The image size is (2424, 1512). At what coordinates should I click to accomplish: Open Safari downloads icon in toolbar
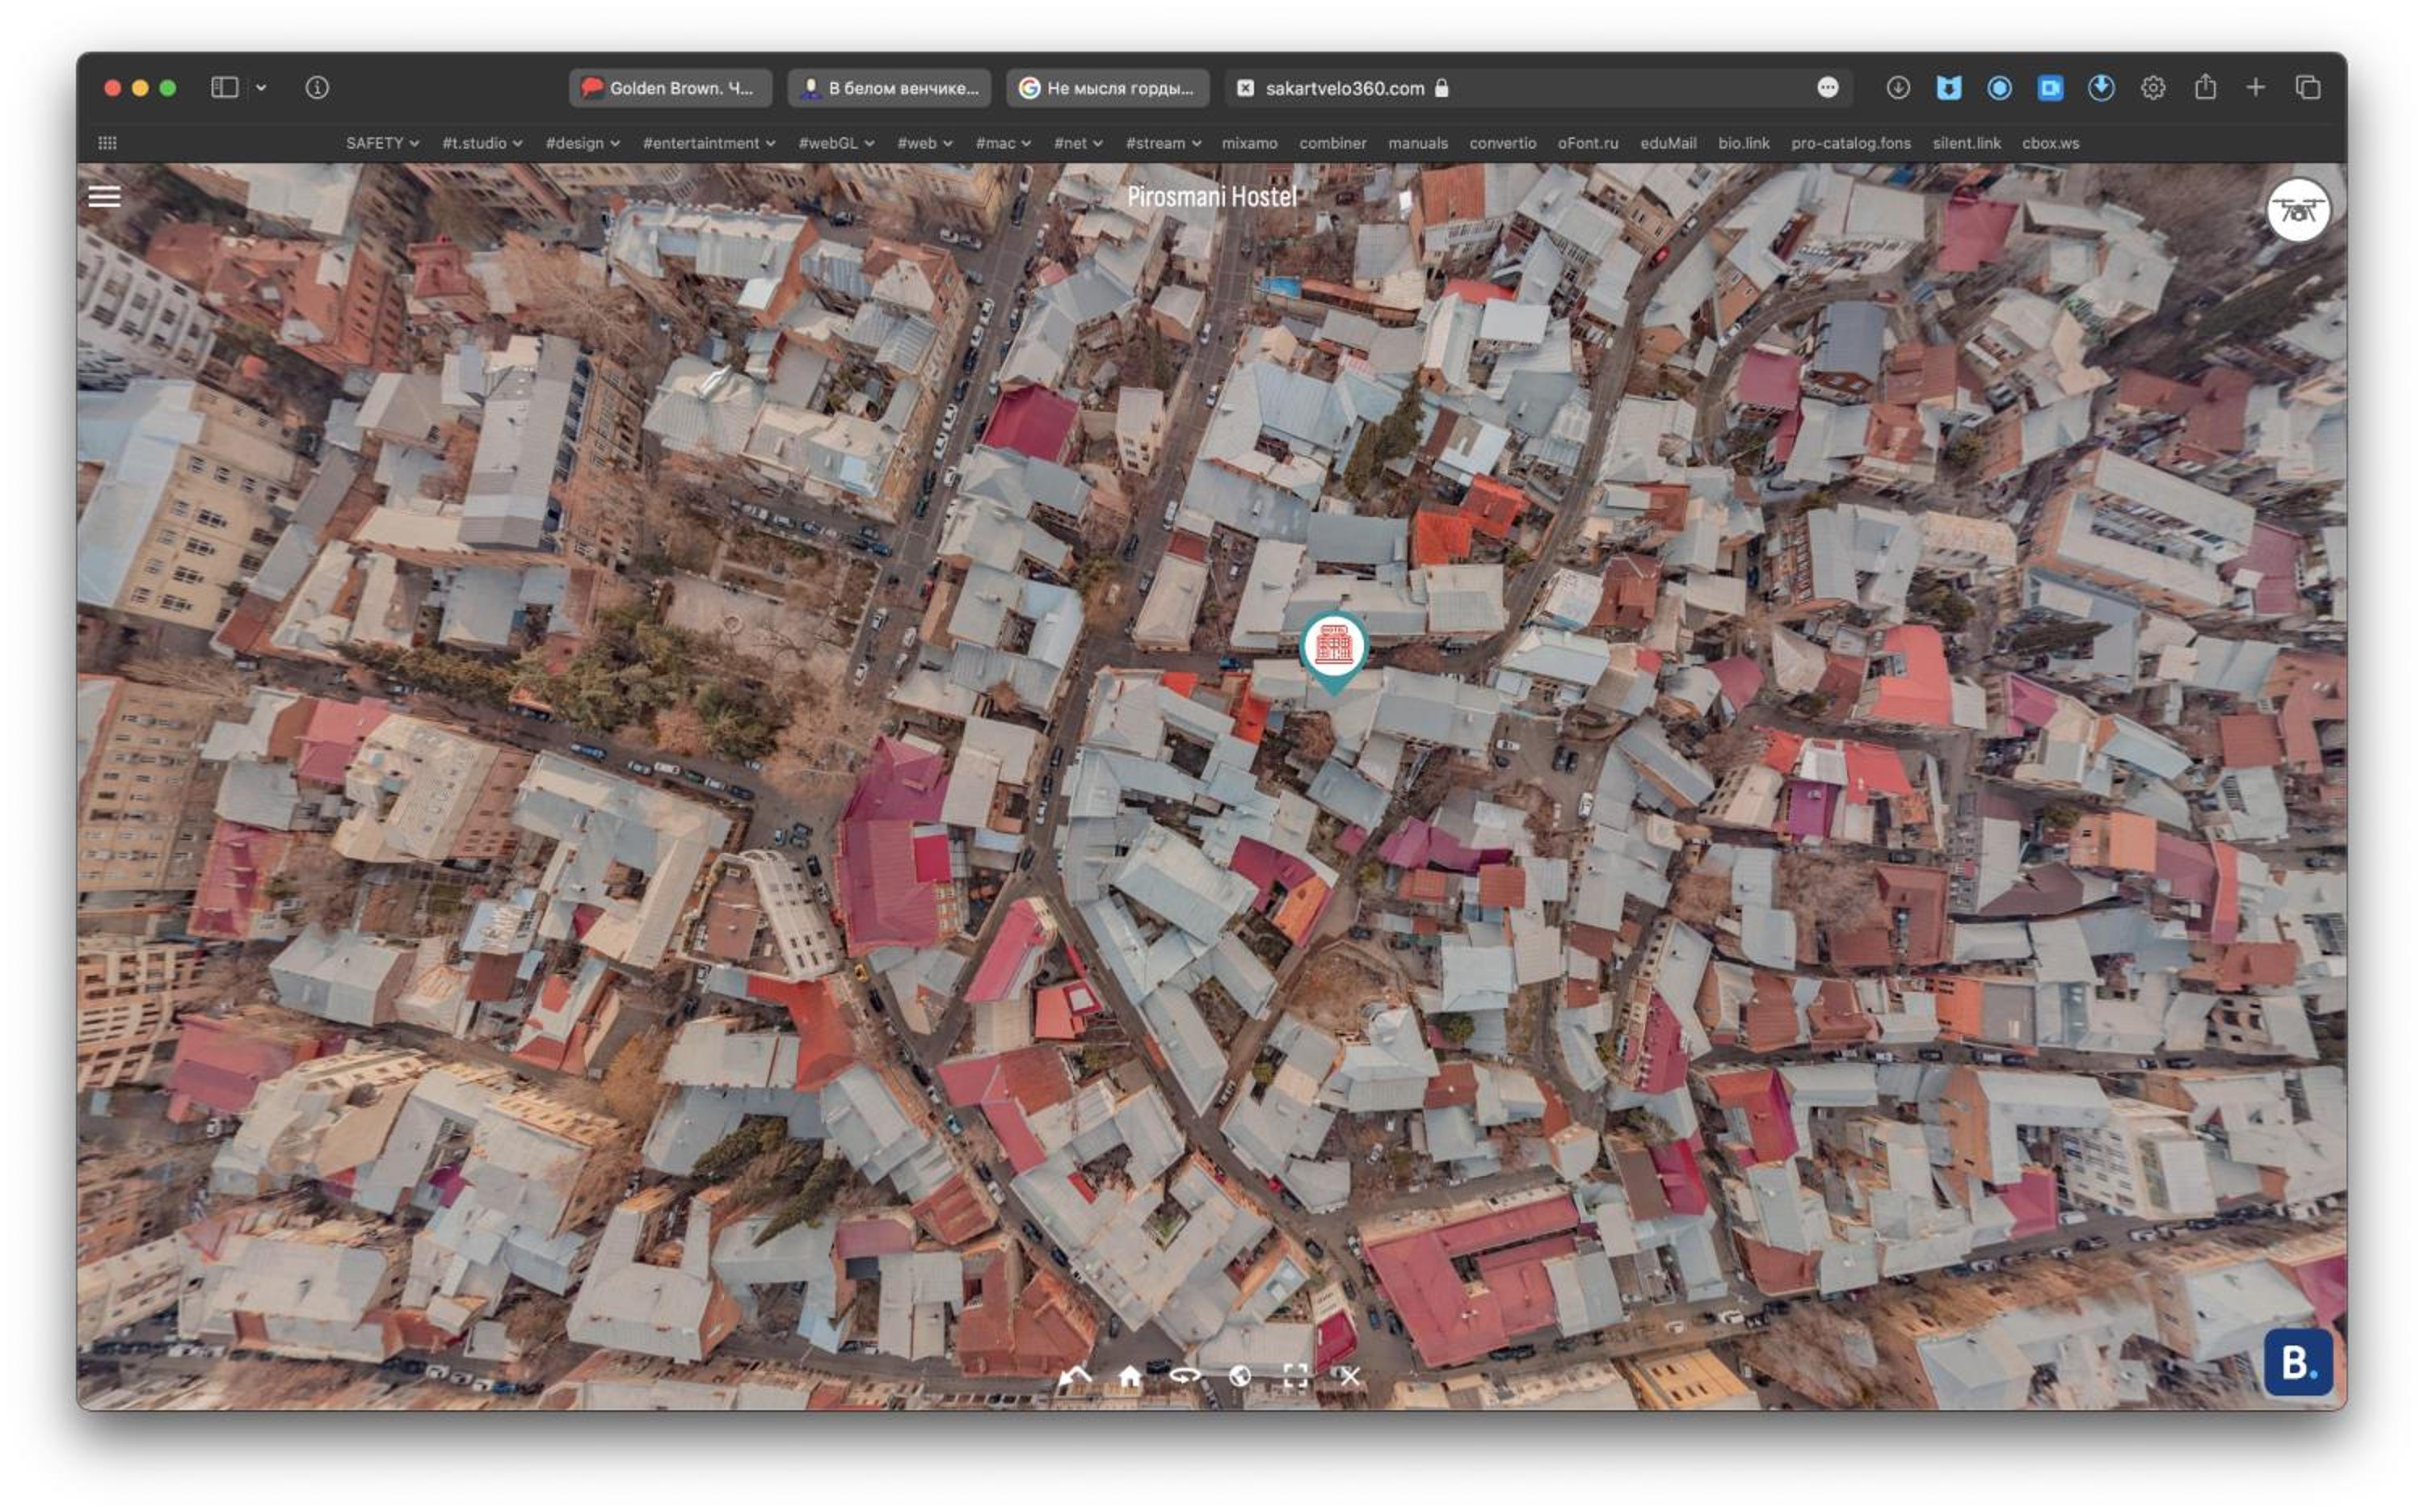[x=1897, y=88]
